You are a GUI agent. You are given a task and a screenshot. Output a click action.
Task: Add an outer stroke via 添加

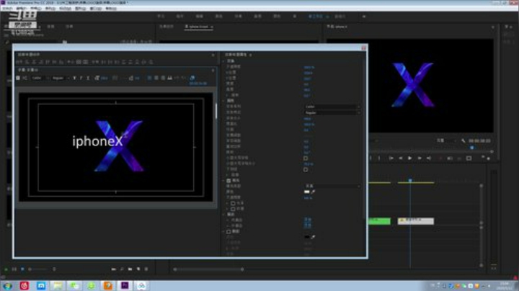pyautogui.click(x=308, y=225)
